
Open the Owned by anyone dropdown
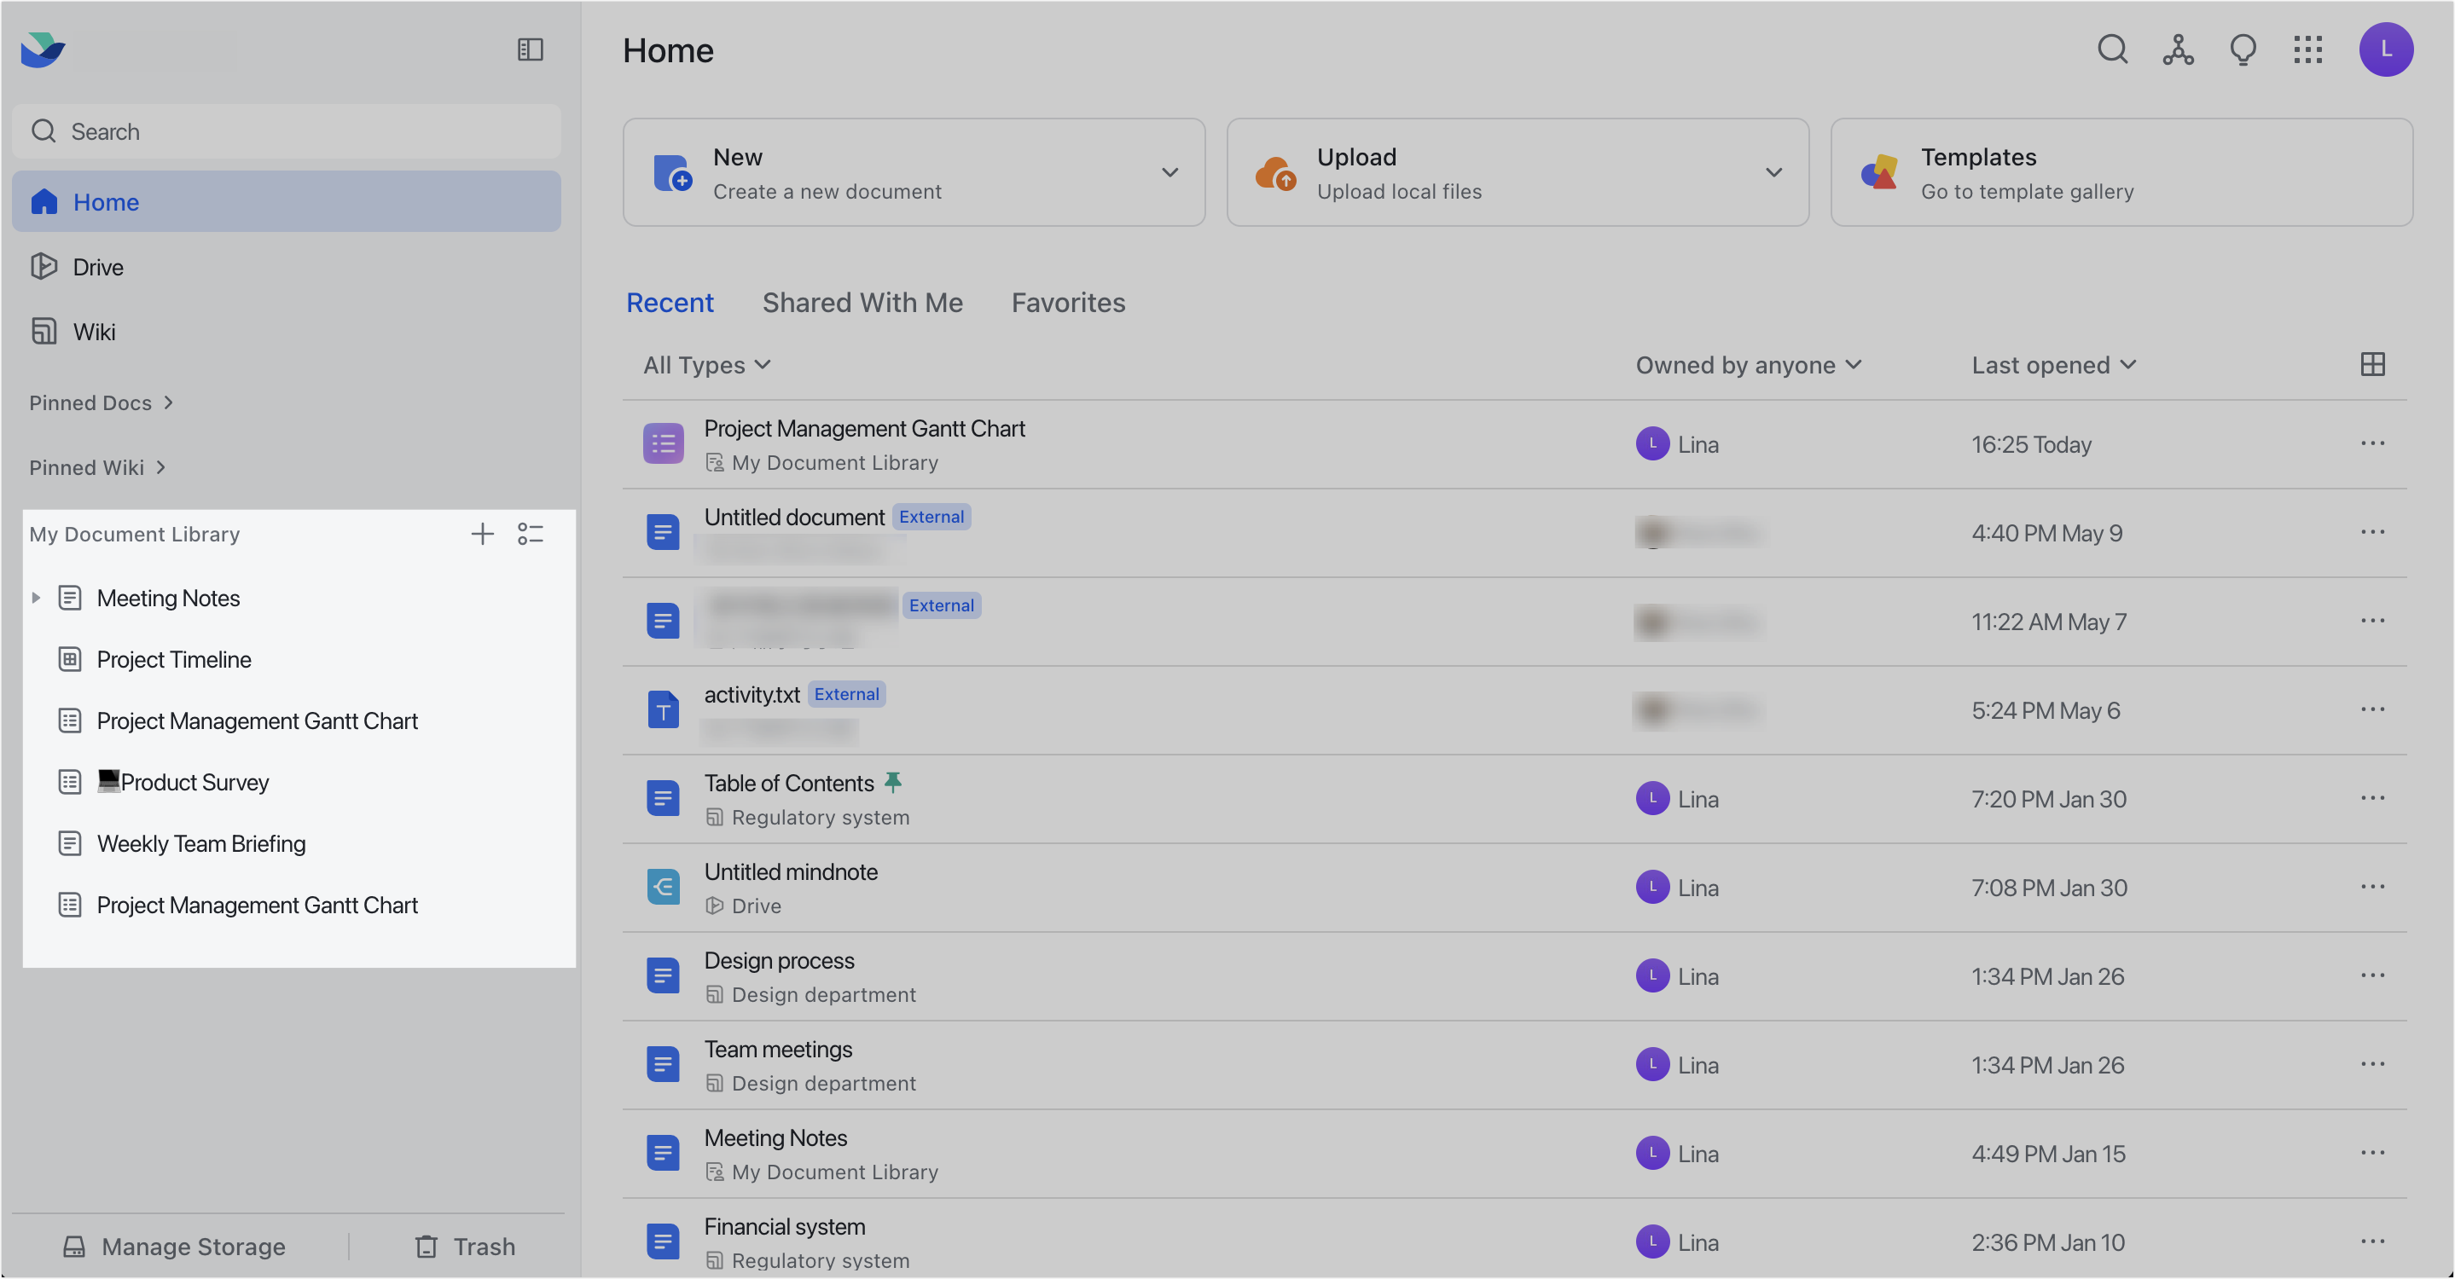[1748, 365]
